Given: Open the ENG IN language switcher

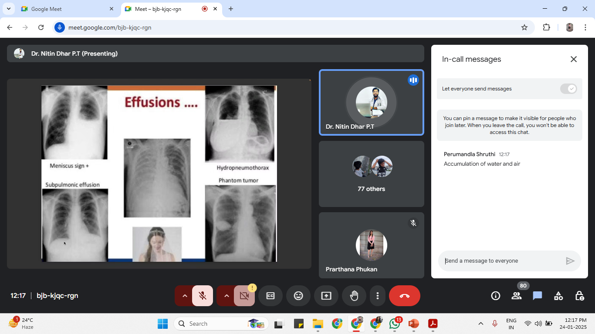Looking at the screenshot, I should tap(511, 324).
